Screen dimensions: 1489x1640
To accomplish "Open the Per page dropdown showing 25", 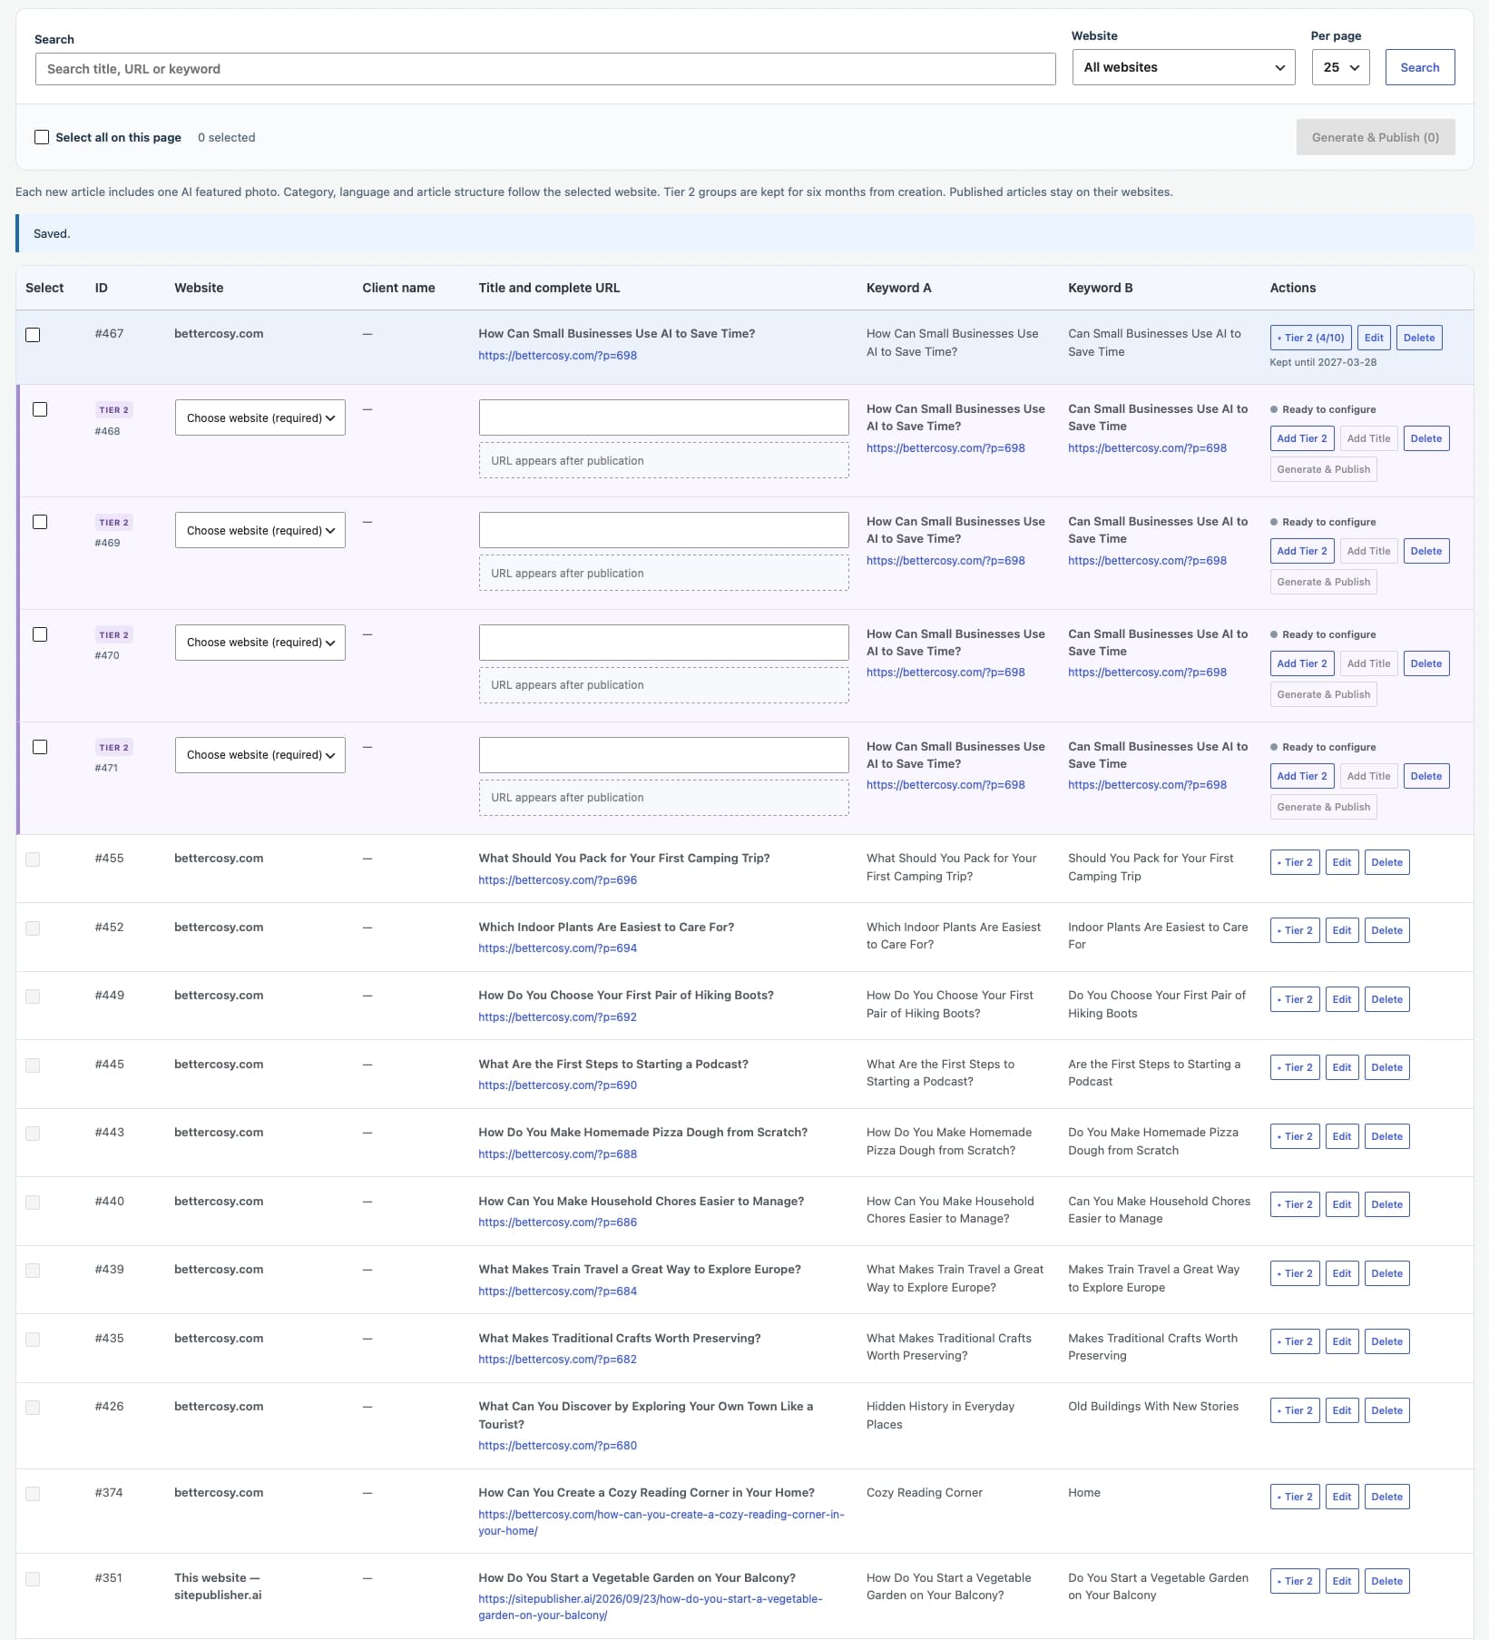I will [1341, 67].
